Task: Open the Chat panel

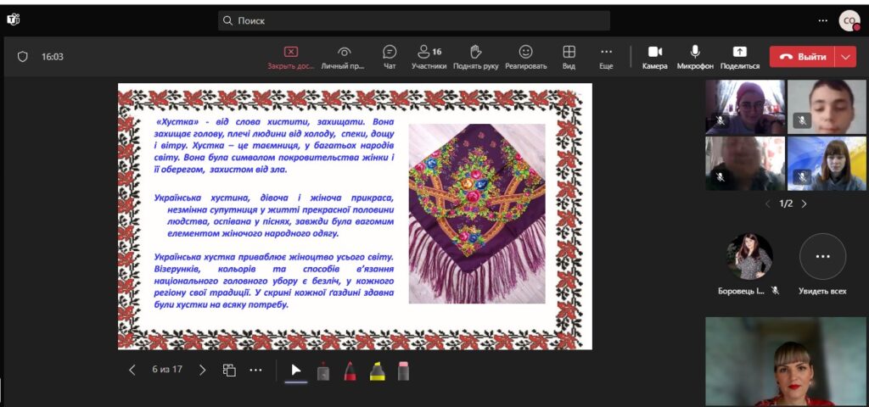Action: [x=390, y=56]
